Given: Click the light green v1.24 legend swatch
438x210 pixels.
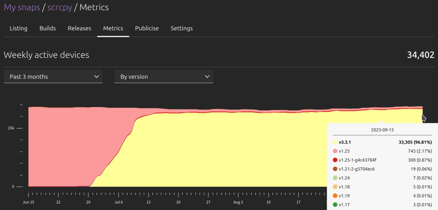Looking at the screenshot, I should (x=335, y=178).
